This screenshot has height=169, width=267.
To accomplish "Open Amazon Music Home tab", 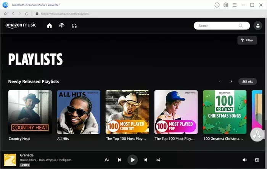I will tap(50, 26).
